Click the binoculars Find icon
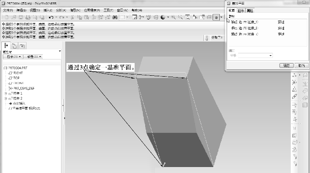The width and height of the screenshot is (310, 173). coord(115,17)
